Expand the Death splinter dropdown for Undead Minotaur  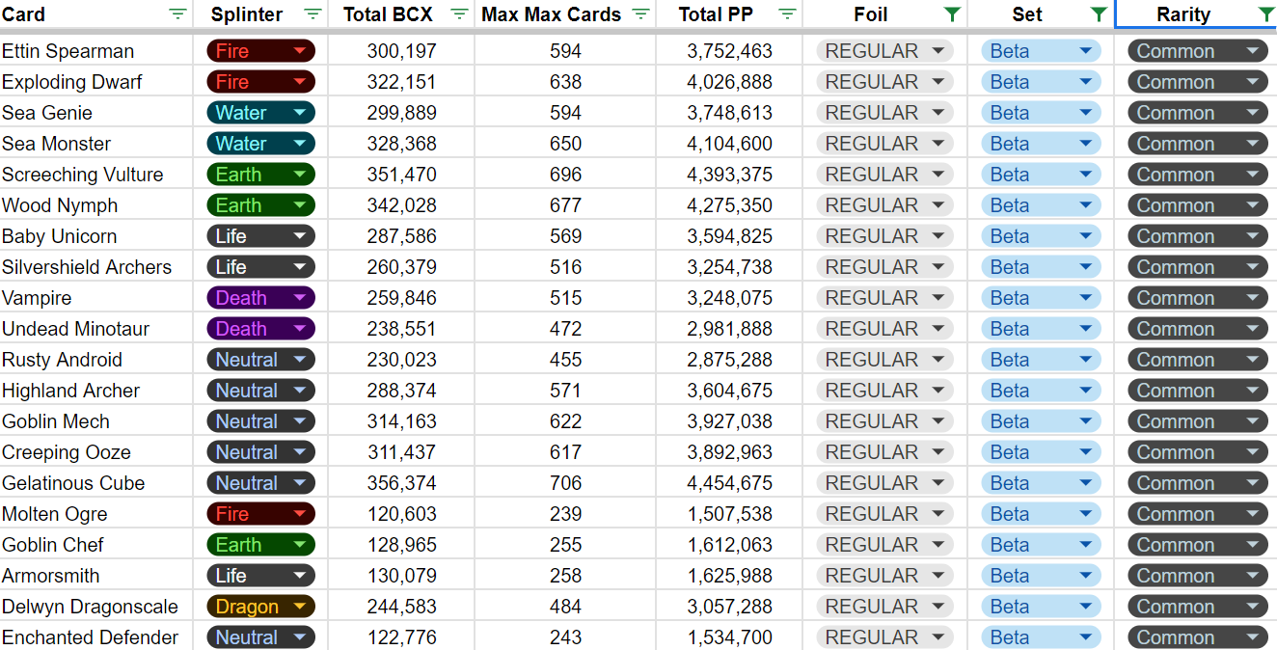(x=261, y=329)
